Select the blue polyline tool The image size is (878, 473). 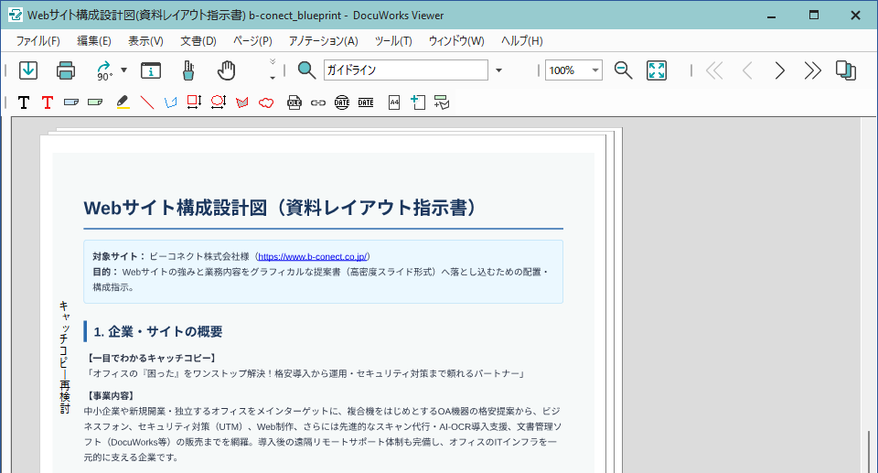pyautogui.click(x=171, y=102)
